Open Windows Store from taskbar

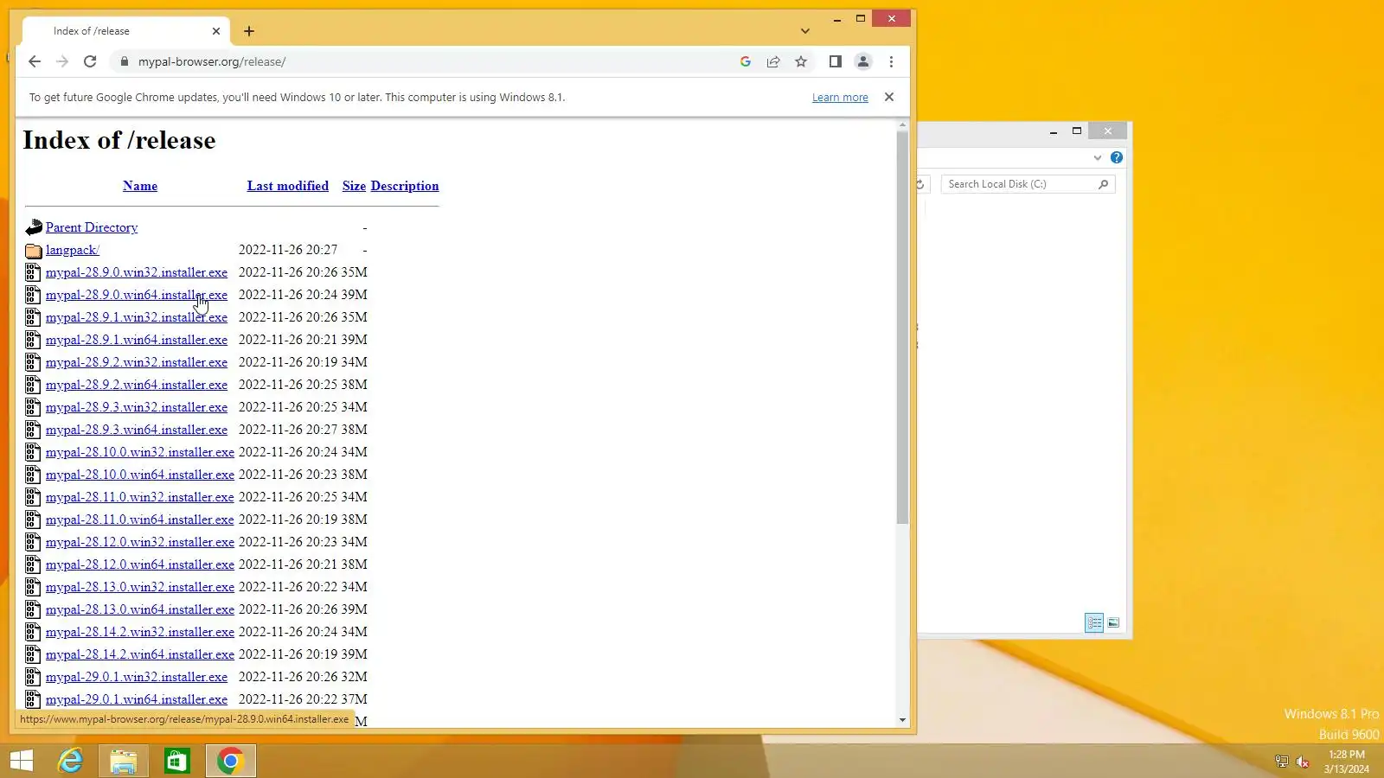(177, 761)
